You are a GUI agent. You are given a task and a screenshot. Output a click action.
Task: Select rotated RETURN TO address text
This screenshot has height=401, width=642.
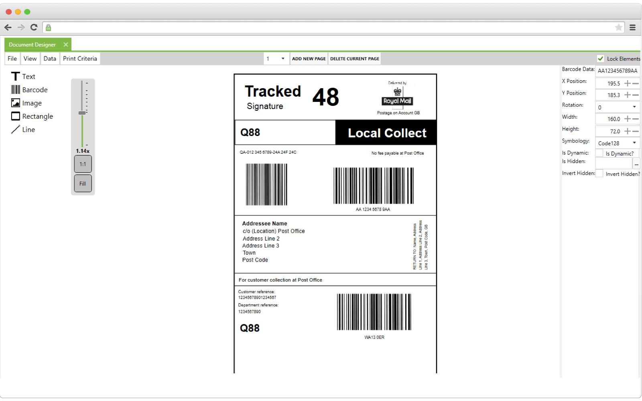point(421,245)
